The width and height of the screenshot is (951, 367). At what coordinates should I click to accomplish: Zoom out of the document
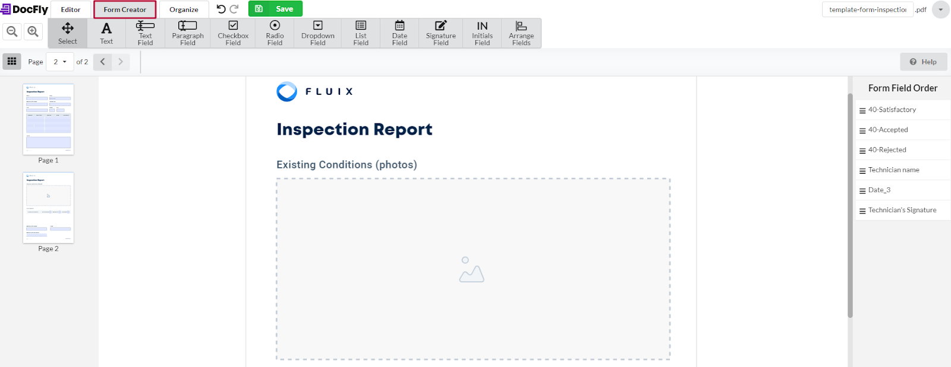[12, 31]
